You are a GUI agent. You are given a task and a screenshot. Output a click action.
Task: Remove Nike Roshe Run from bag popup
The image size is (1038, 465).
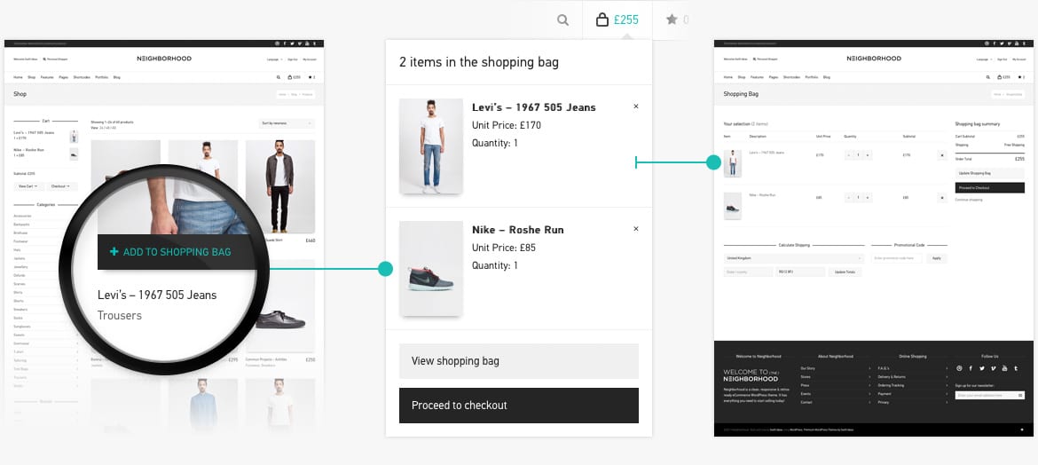pyautogui.click(x=635, y=229)
